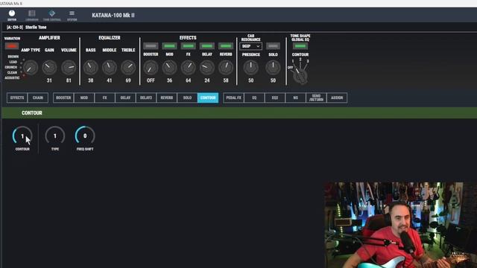477x268 pixels.
Task: Click the Delay level knob
Action: click(207, 68)
